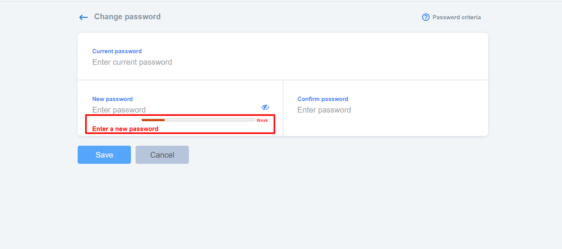Click the back arrow beside Change password

[x=83, y=17]
